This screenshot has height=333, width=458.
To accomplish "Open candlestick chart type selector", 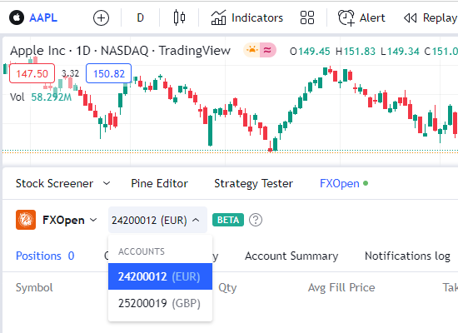I will [x=179, y=17].
